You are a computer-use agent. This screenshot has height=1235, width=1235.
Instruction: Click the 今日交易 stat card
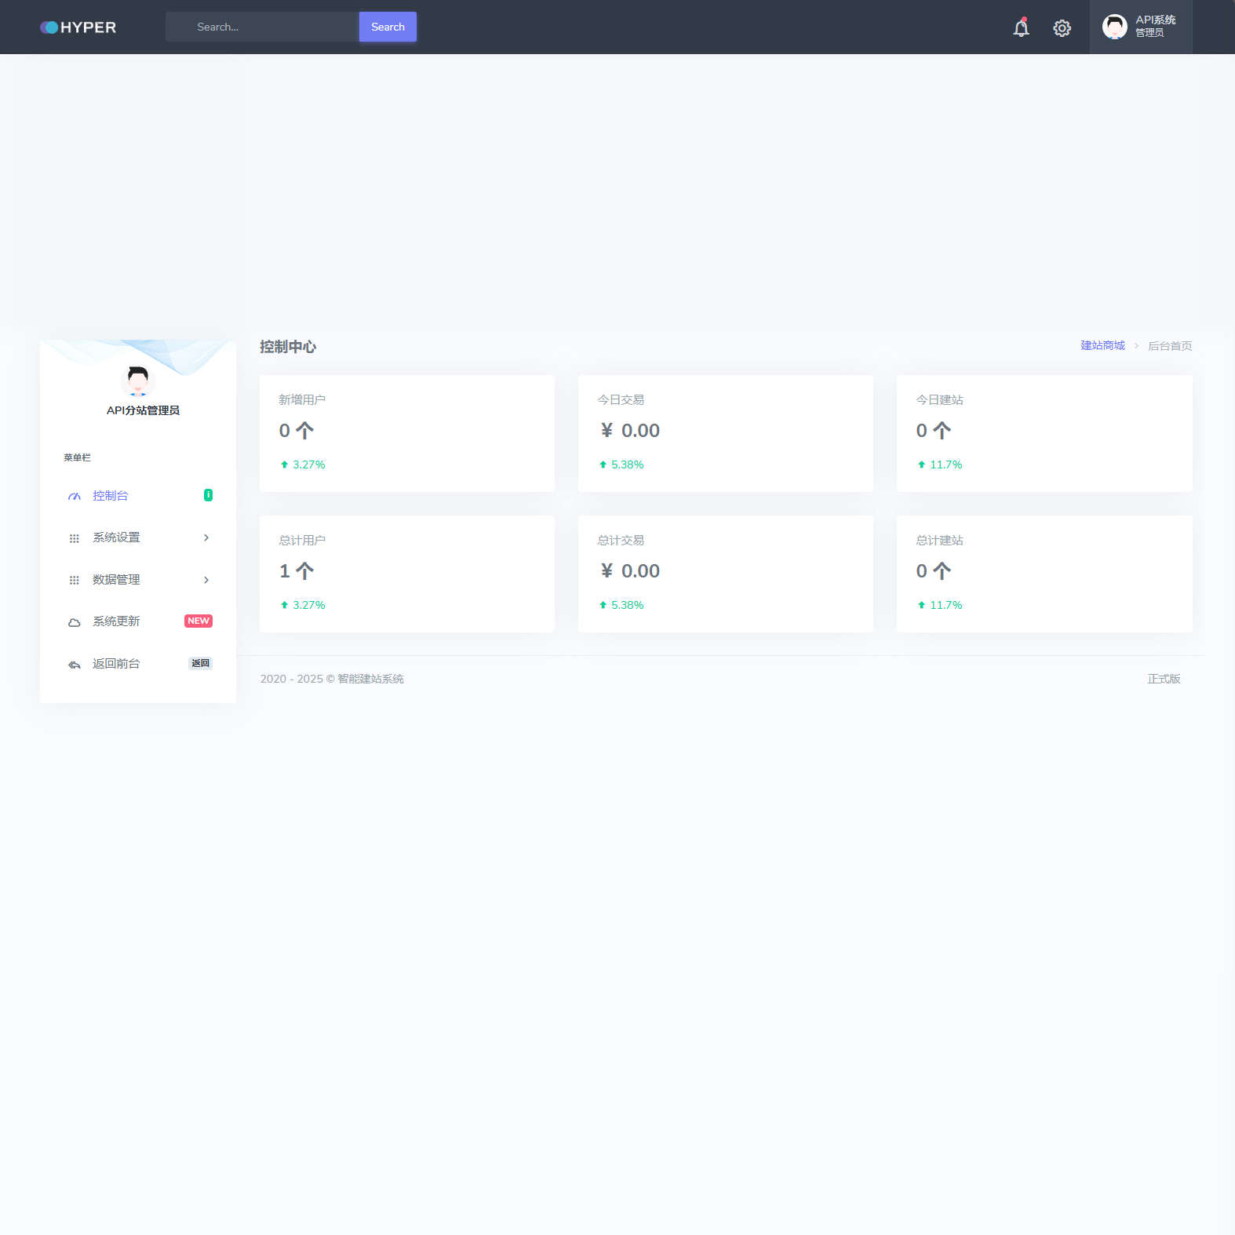[726, 433]
